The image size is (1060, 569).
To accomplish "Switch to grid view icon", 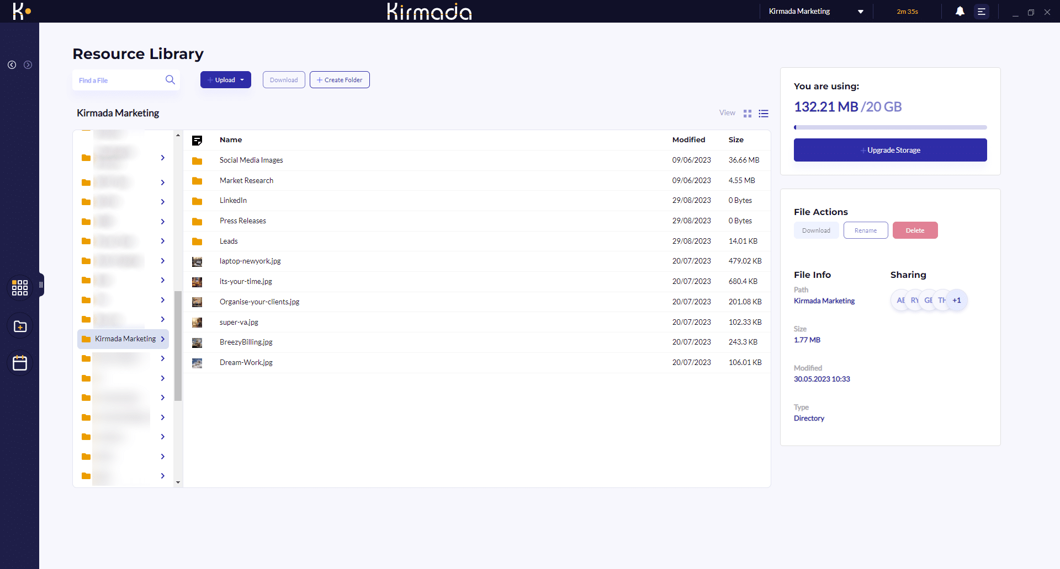I will (748, 114).
